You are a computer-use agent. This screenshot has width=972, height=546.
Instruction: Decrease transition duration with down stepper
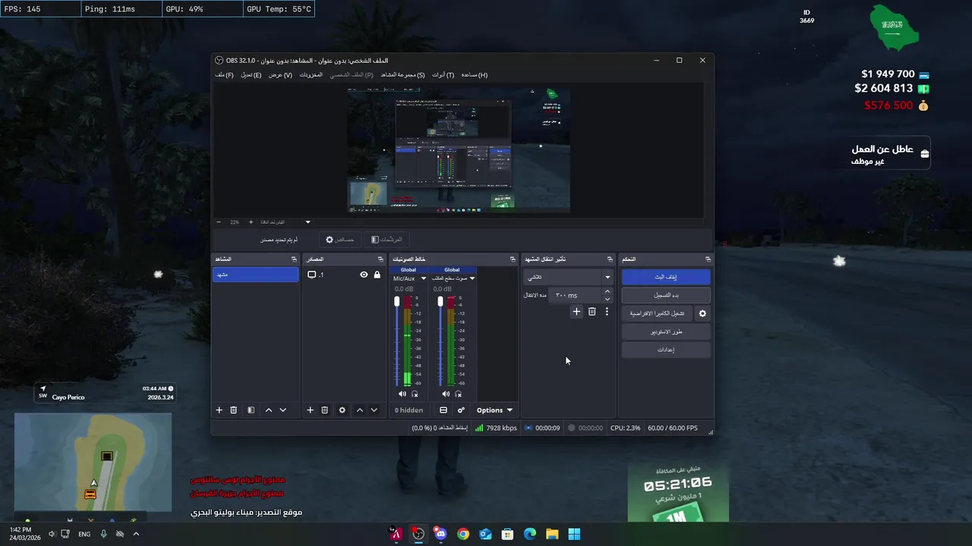tap(607, 299)
